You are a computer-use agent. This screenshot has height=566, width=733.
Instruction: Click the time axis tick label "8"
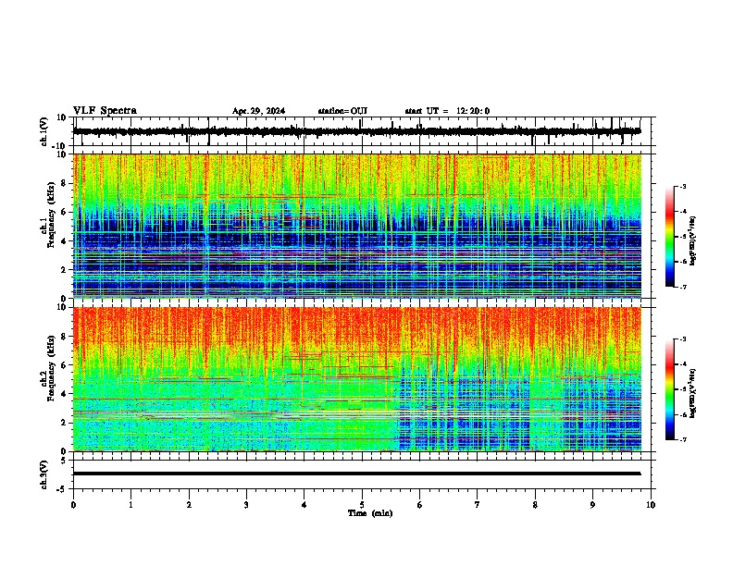(x=535, y=505)
